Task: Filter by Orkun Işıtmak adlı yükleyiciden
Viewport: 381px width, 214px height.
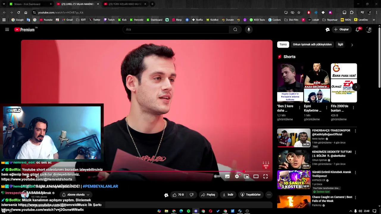Action: point(312,45)
